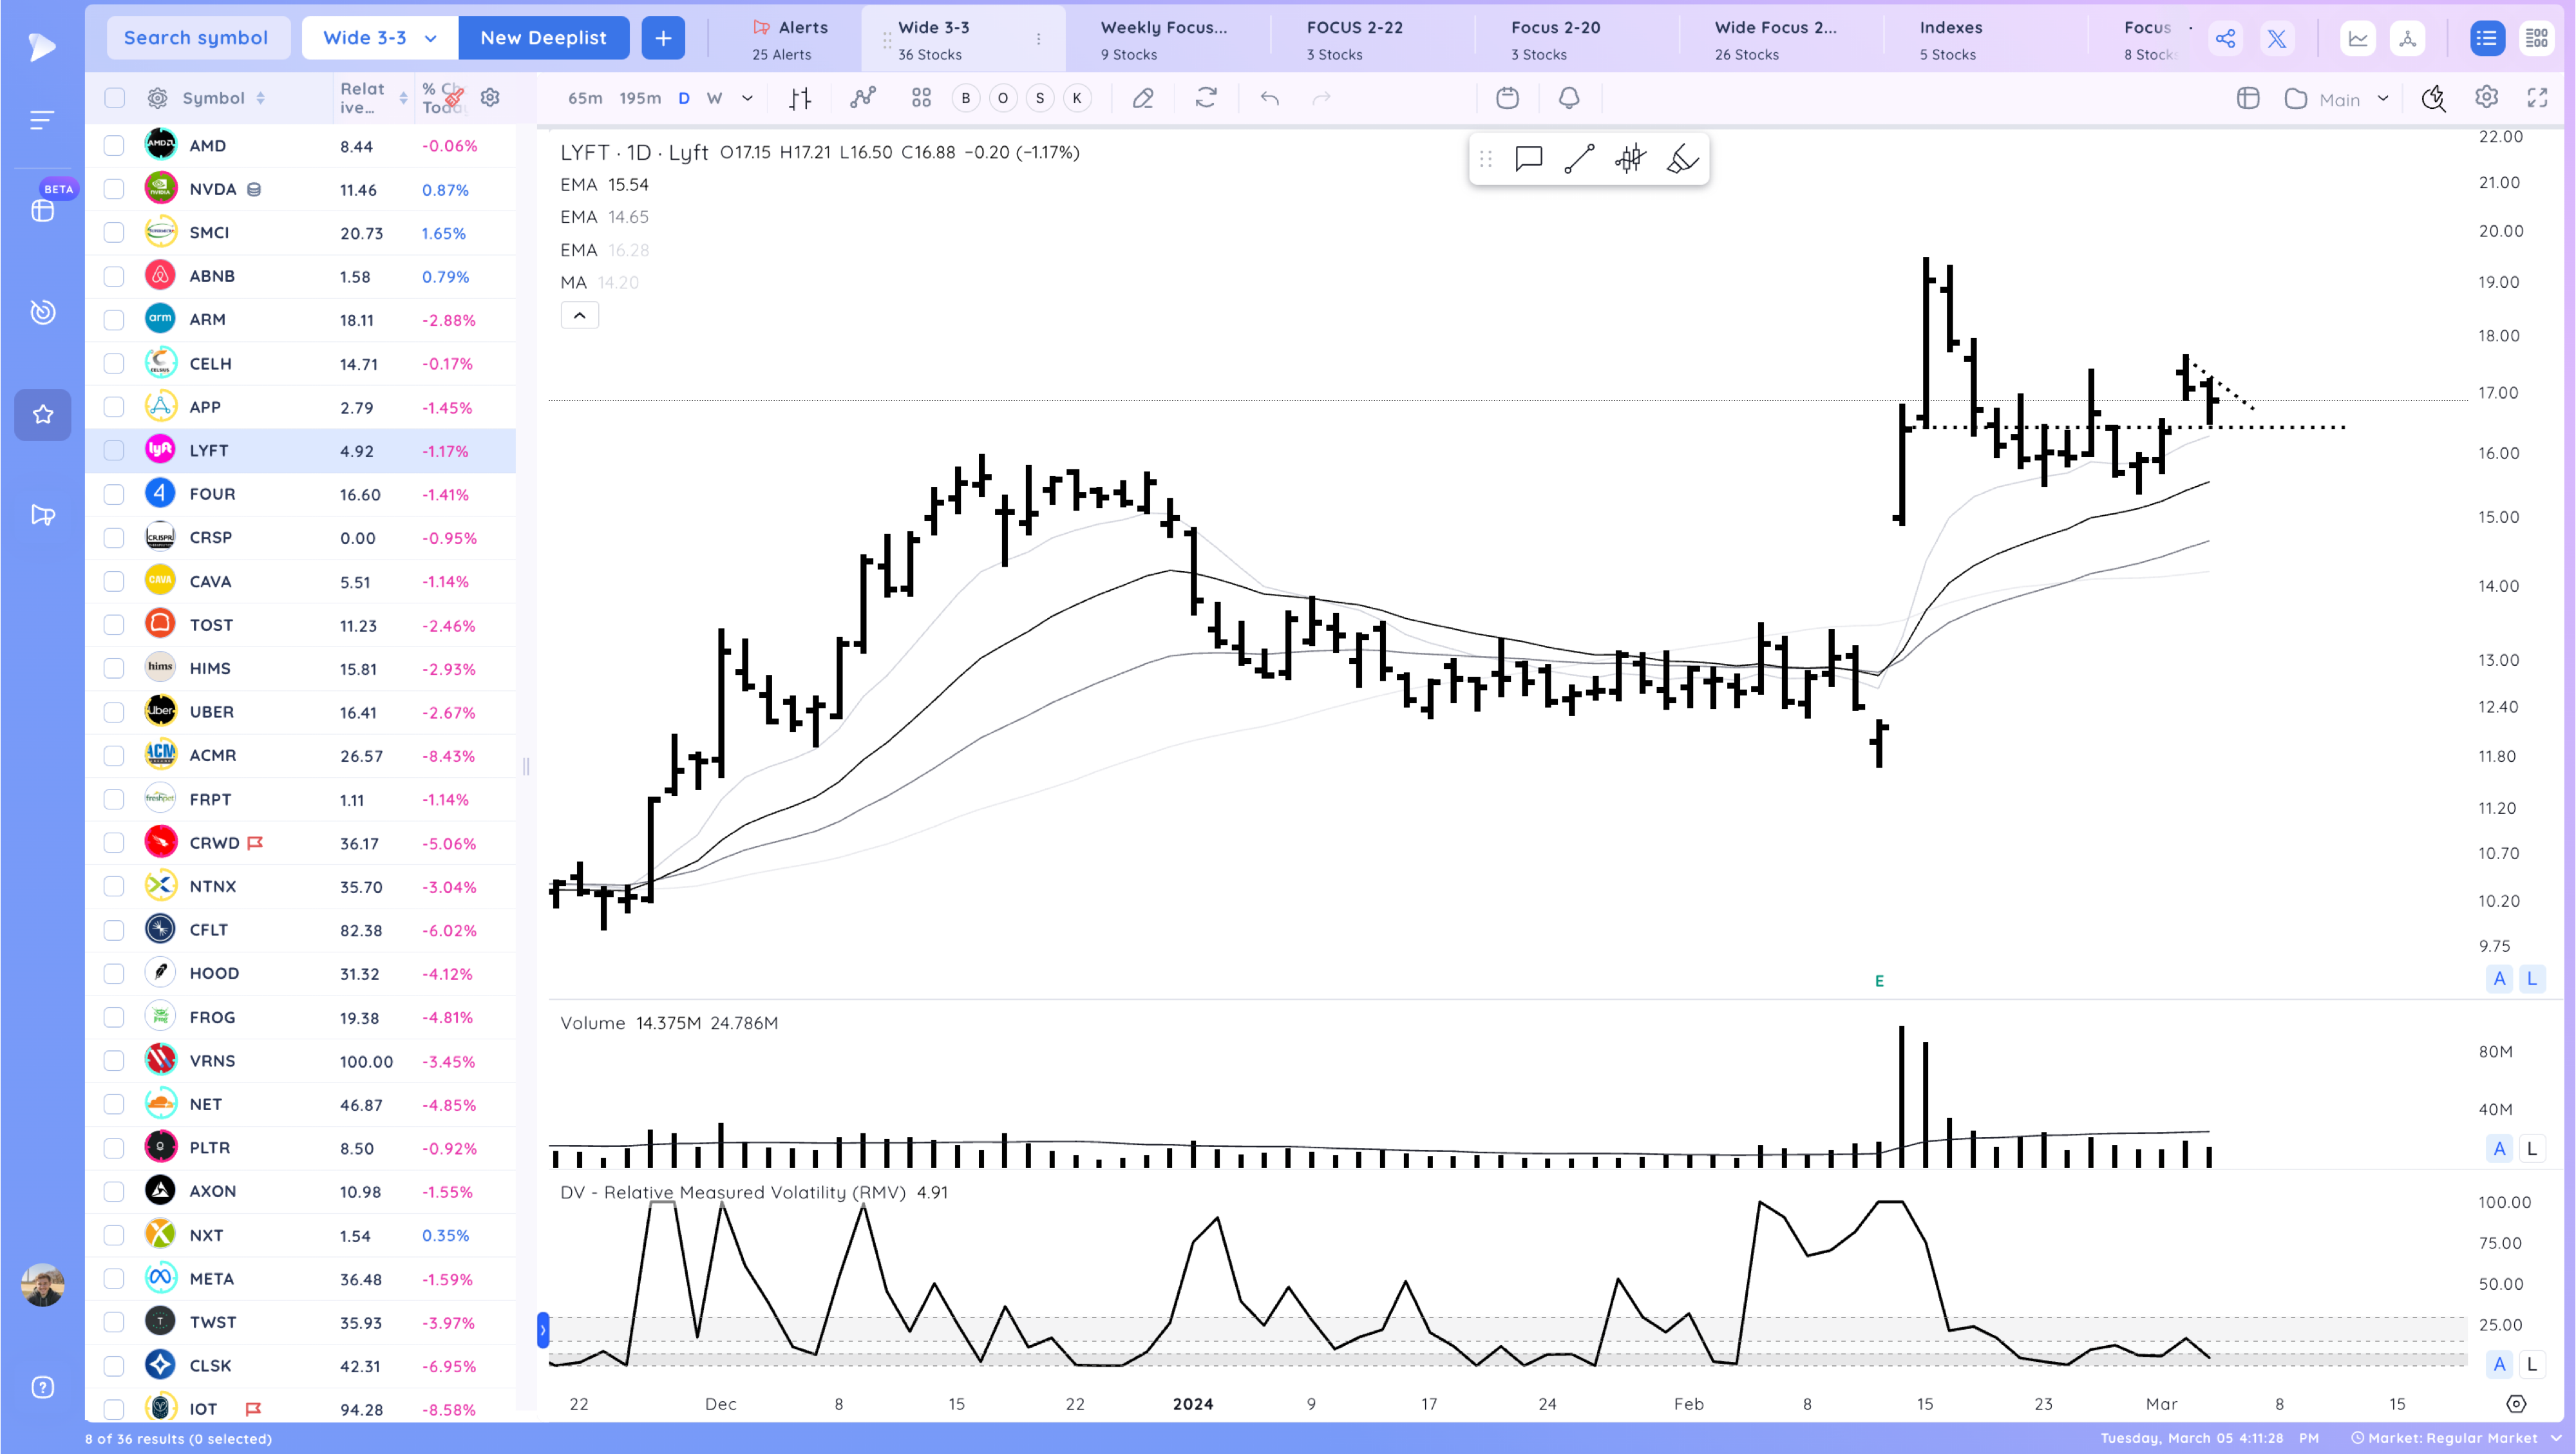This screenshot has width=2576, height=1454.
Task: Click the X (Twitter) share icon
Action: click(2276, 38)
